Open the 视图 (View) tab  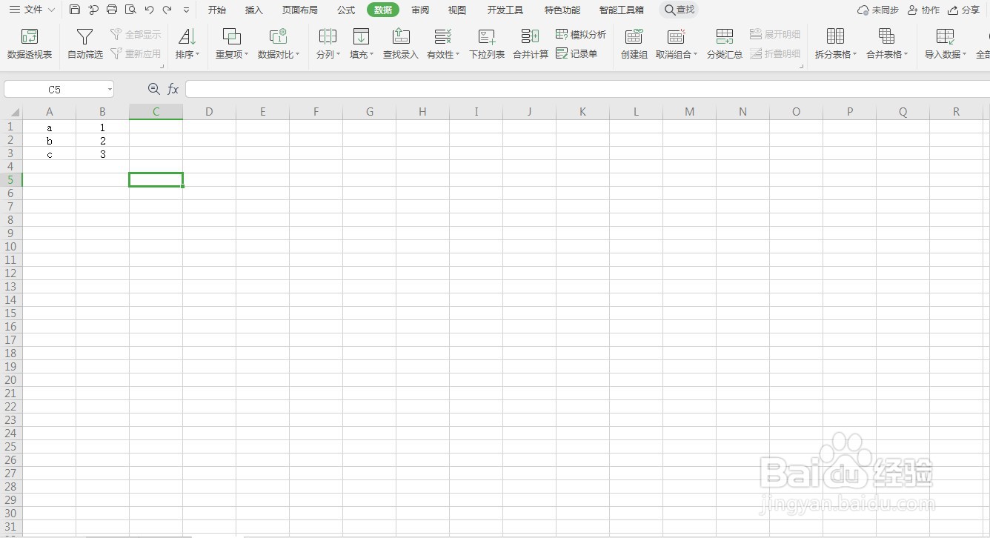[x=457, y=10]
